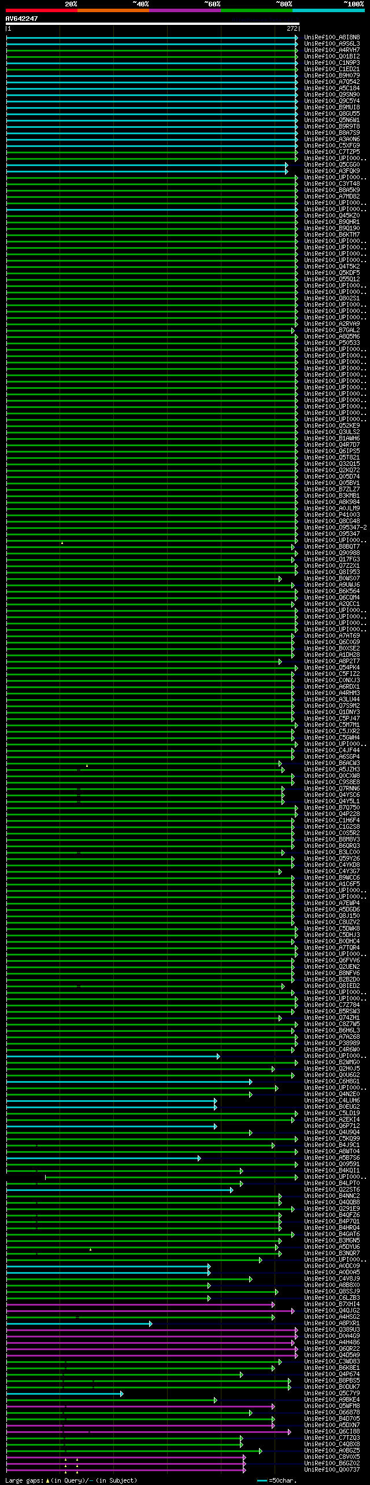Click hit label UniRef100_Q5CGG0

[x=332, y=165]
